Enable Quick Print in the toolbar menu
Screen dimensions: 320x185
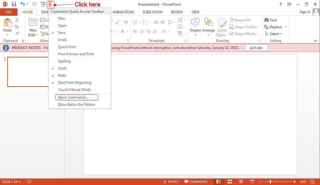[80, 47]
